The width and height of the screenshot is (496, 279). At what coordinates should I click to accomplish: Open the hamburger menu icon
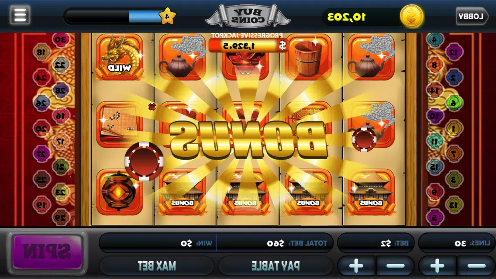pos(20,15)
